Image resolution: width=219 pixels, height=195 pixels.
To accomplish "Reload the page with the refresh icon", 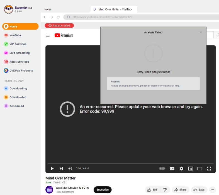I will 58,17.
